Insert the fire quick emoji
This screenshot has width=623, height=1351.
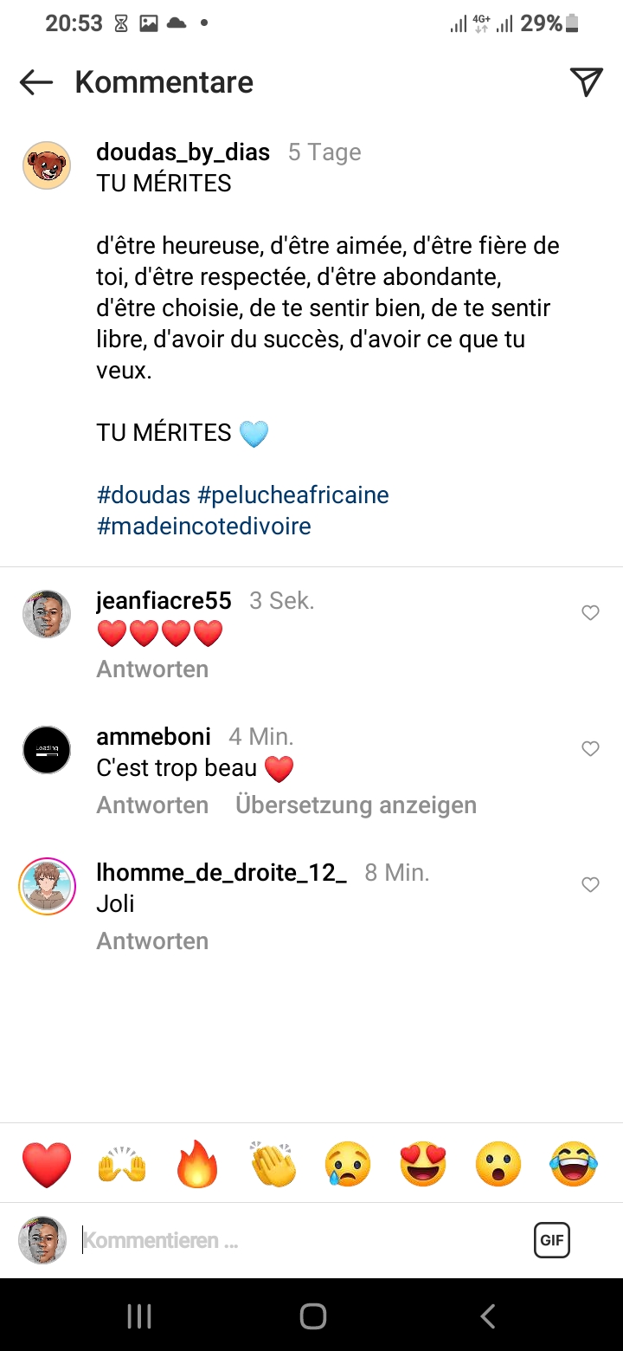point(197,1164)
